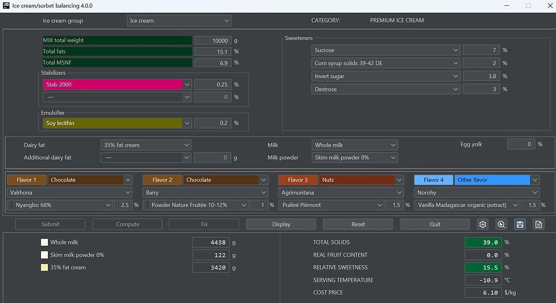Click the Quit button
The image size is (556, 303).
pyautogui.click(x=435, y=225)
